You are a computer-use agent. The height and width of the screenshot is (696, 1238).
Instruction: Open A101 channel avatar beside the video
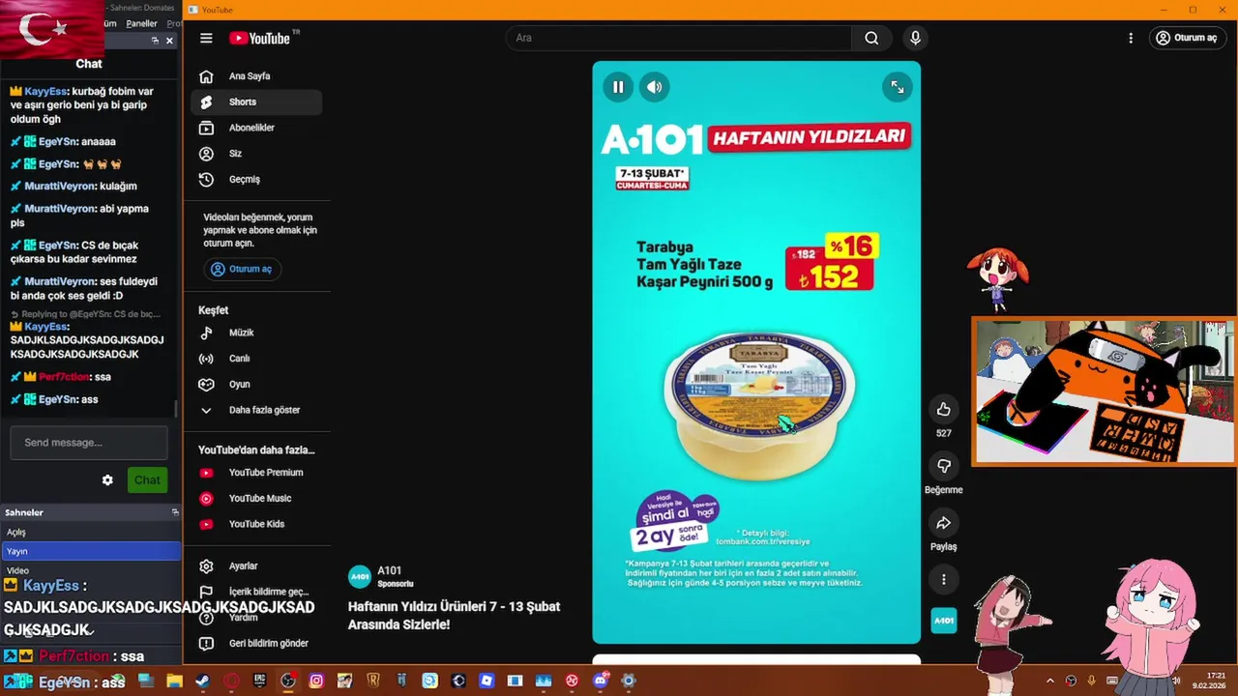(x=944, y=621)
